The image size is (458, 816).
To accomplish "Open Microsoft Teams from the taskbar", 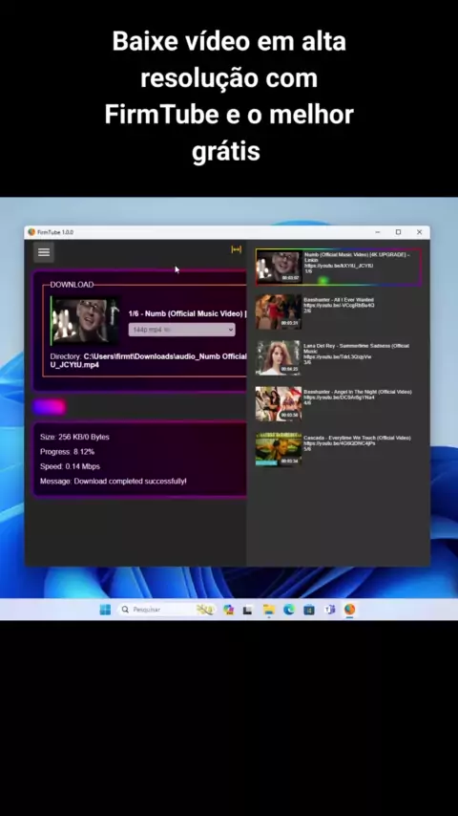I will (329, 610).
